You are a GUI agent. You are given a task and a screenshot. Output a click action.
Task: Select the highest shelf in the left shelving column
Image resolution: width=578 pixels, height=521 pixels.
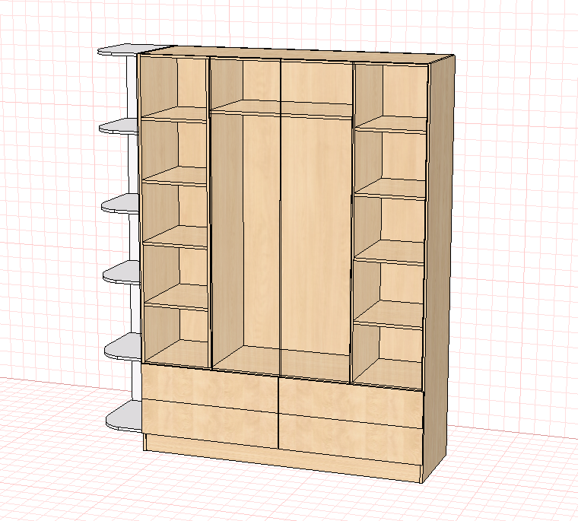pyautogui.click(x=174, y=113)
